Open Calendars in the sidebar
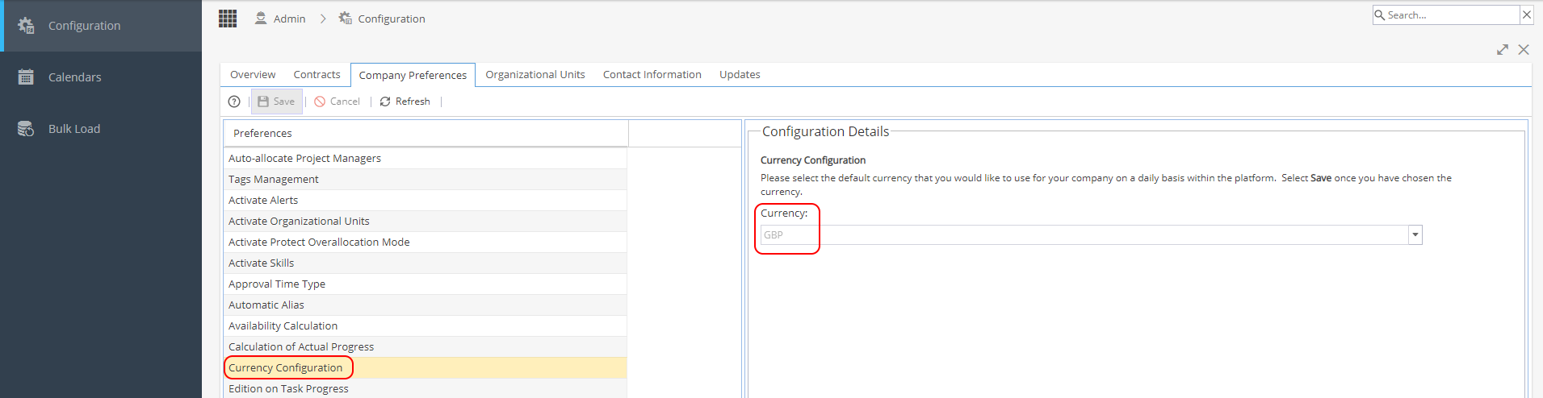 point(101,77)
